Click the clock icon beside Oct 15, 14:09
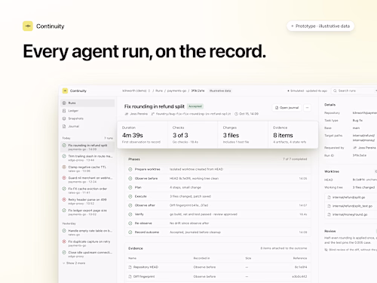Viewport: 377px width, 283px height. (x=236, y=114)
